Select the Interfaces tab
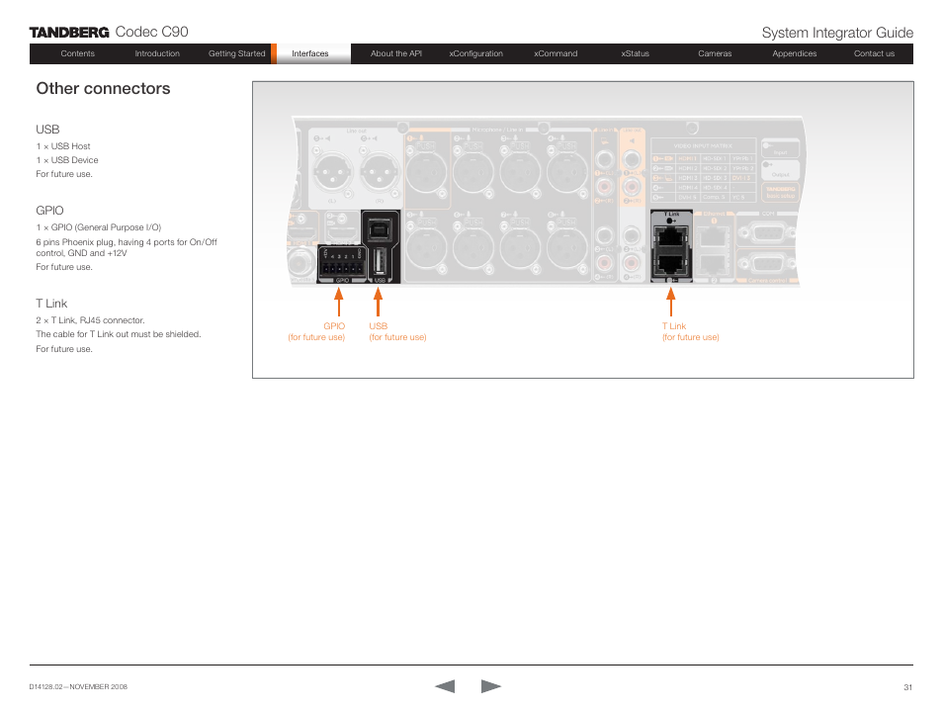The height and width of the screenshot is (710, 943). [x=310, y=54]
